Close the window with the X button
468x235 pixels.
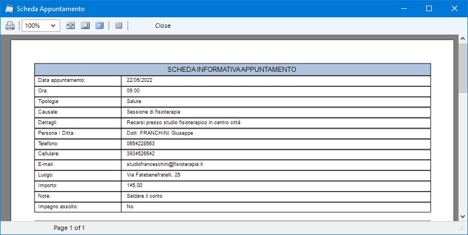click(x=455, y=9)
